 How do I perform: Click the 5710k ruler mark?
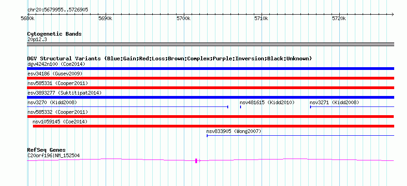click(x=262, y=19)
